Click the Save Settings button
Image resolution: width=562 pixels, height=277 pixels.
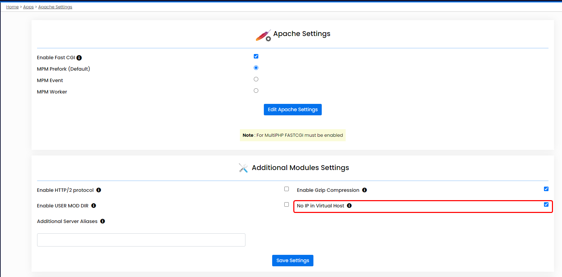tap(293, 260)
